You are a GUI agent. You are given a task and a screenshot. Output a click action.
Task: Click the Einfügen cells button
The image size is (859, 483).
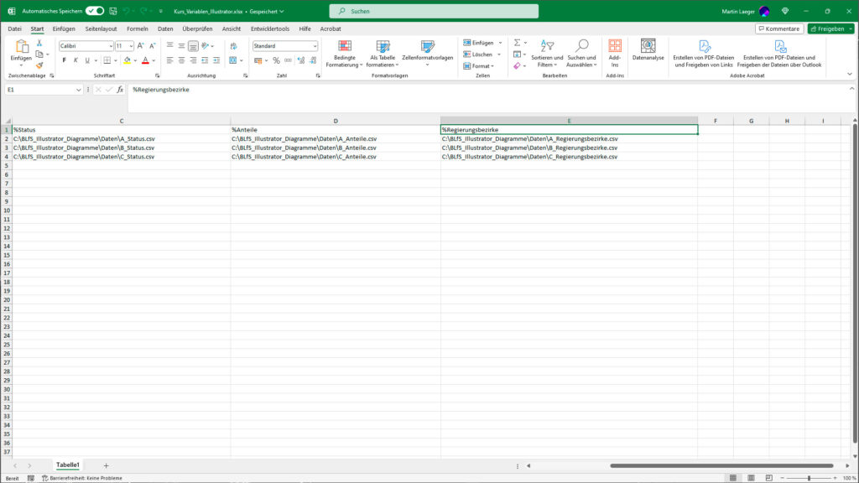pos(477,43)
